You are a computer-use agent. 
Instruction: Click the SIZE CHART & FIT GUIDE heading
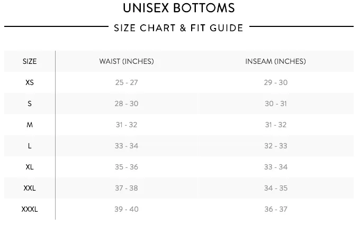point(178,28)
